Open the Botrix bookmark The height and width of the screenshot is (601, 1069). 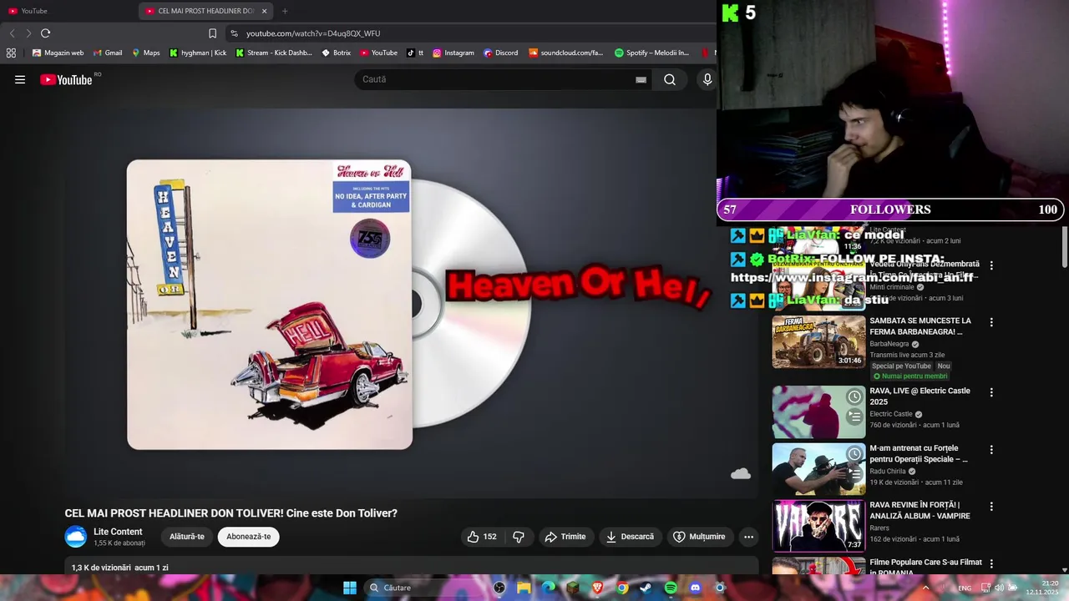pyautogui.click(x=336, y=53)
